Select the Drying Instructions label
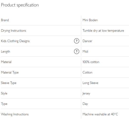Image resolution: width=129 pixels, height=122 pixels. point(13,31)
